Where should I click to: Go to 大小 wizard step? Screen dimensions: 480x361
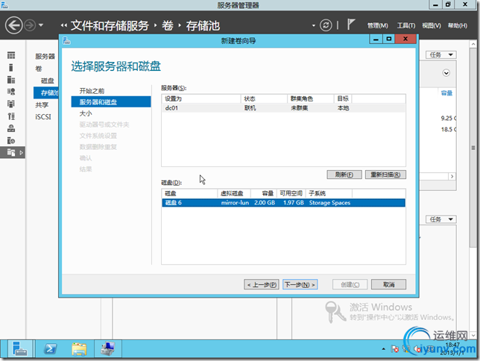pyautogui.click(x=86, y=113)
